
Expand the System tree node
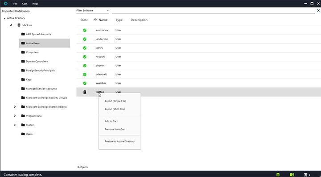pyautogui.click(x=15, y=125)
